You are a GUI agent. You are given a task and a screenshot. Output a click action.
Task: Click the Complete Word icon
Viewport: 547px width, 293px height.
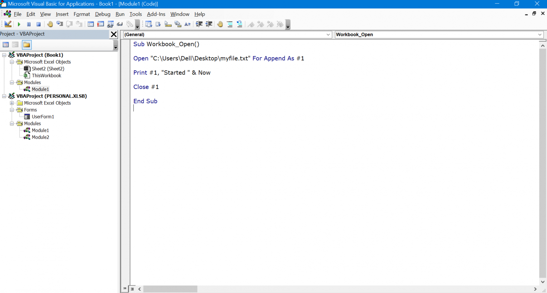pyautogui.click(x=187, y=24)
